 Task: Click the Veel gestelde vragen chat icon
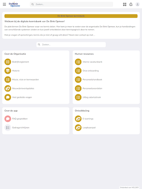pos(8,97)
